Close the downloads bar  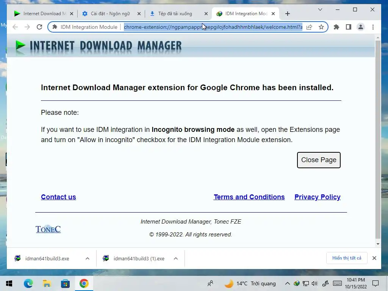tap(374, 258)
